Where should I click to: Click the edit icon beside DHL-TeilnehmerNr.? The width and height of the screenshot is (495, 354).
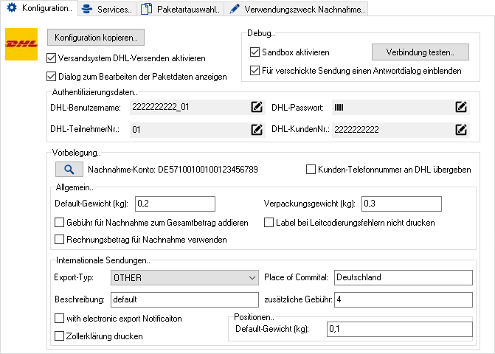tap(257, 129)
